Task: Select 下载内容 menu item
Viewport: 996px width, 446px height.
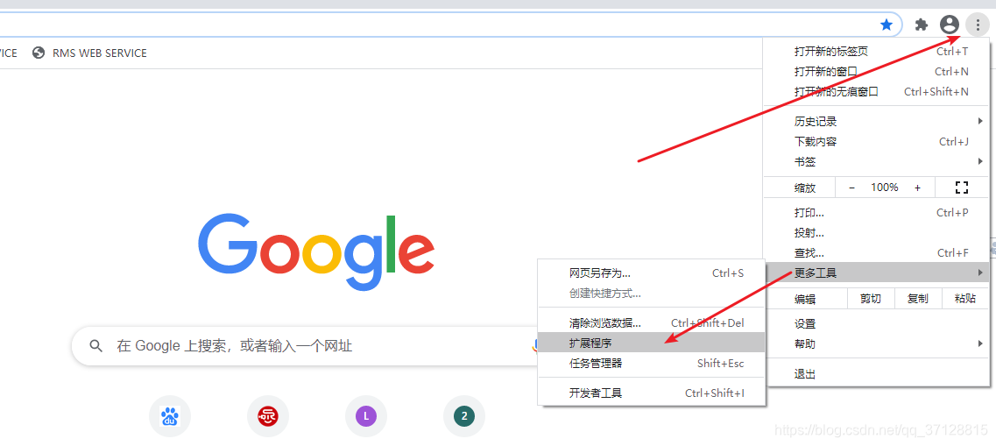Action: [x=876, y=142]
